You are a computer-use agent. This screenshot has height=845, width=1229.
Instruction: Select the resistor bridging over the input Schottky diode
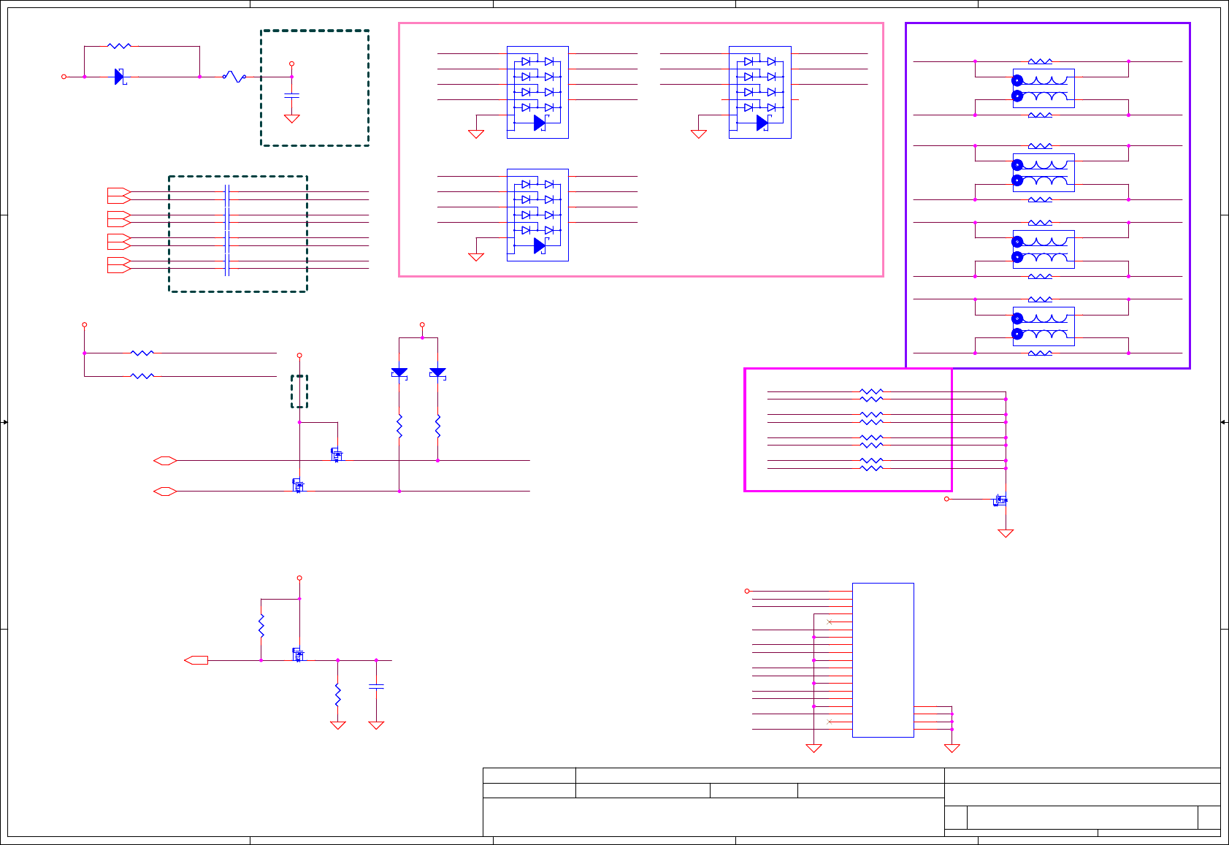click(119, 46)
